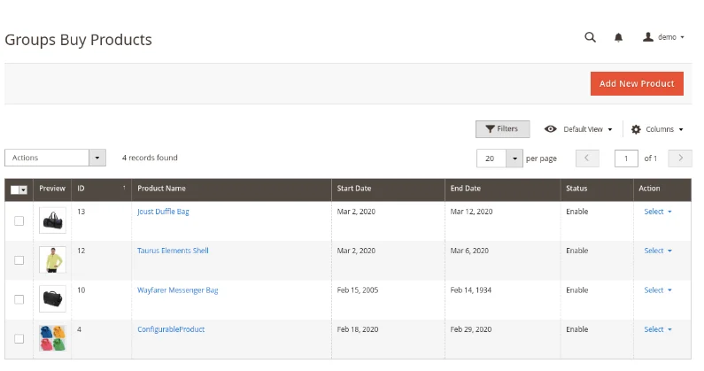Check the Joust Duffle Bag row checkbox

[19, 220]
